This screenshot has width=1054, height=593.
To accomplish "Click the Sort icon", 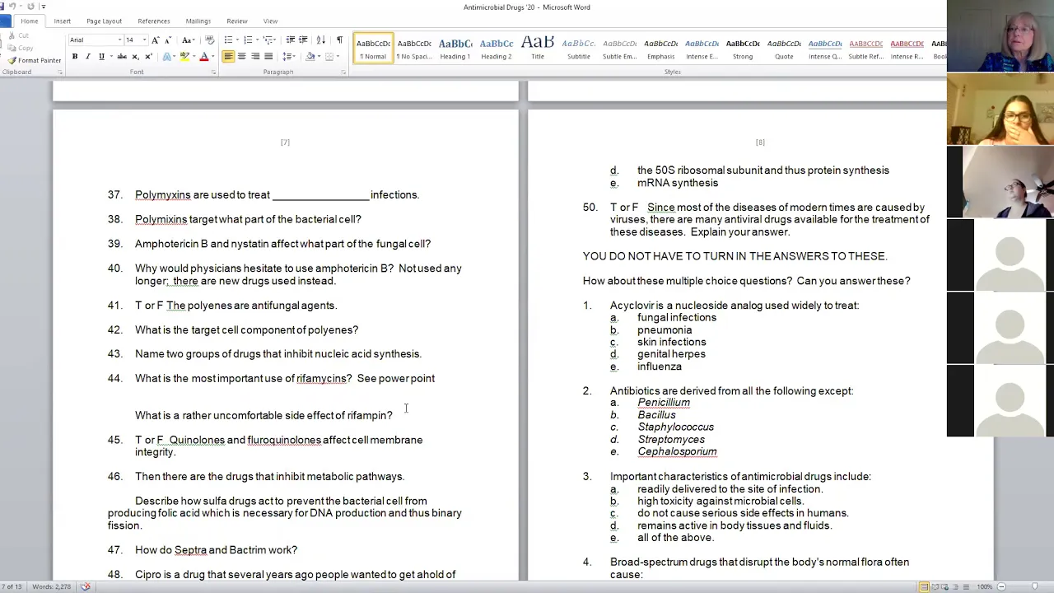I will click(320, 40).
